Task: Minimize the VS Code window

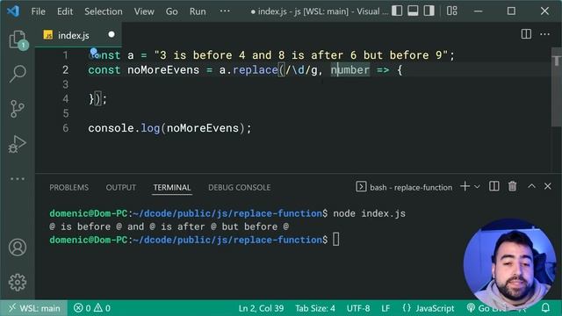Action: tap(478, 11)
